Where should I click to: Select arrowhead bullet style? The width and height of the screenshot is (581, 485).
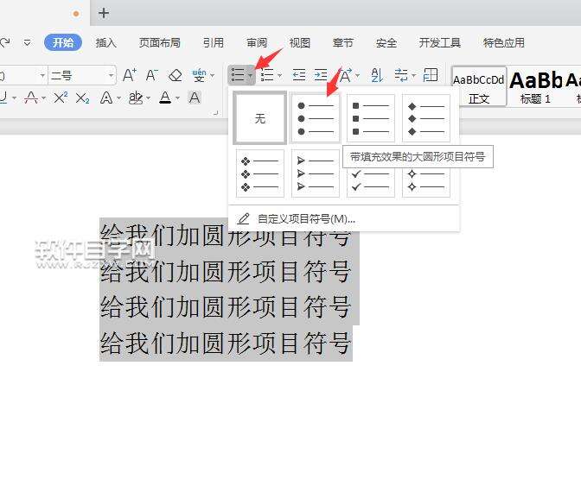[x=316, y=173]
